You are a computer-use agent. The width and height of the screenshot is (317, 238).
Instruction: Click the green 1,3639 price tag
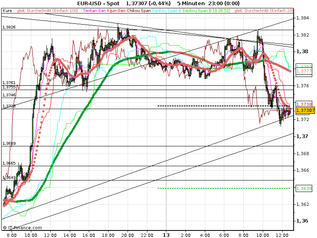304,188
